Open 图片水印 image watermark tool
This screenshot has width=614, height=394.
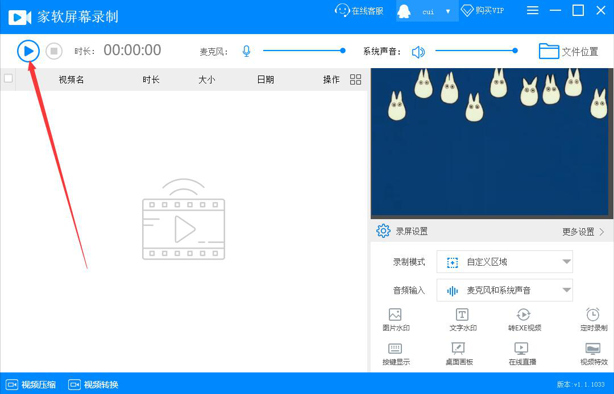[396, 320]
